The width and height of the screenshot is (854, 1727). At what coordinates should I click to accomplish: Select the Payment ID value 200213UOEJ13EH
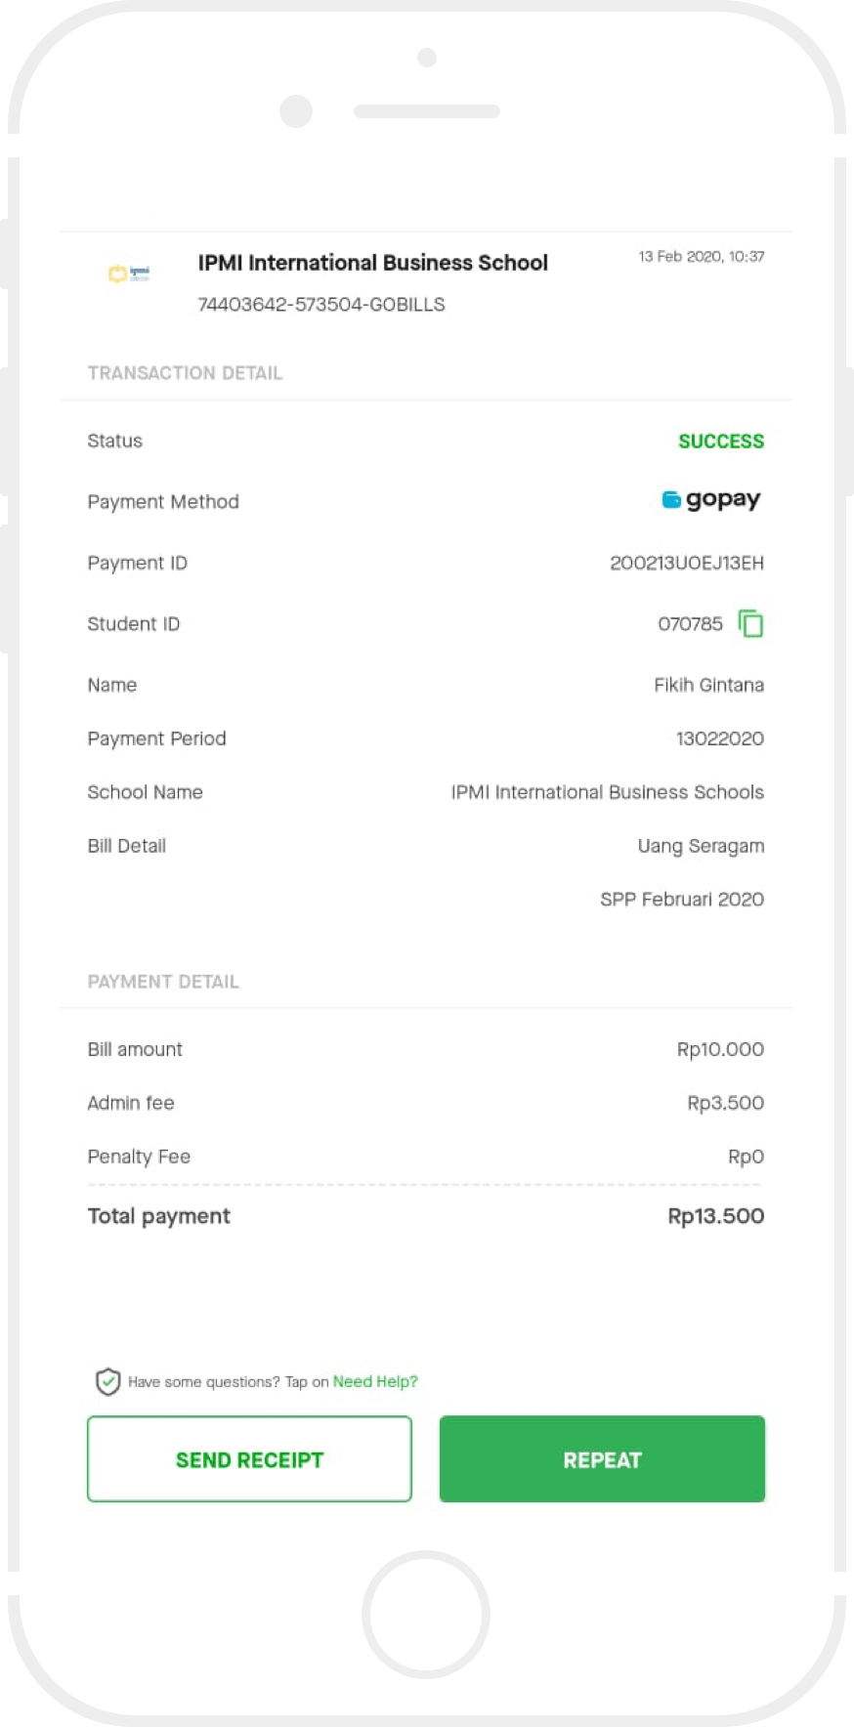coord(687,564)
